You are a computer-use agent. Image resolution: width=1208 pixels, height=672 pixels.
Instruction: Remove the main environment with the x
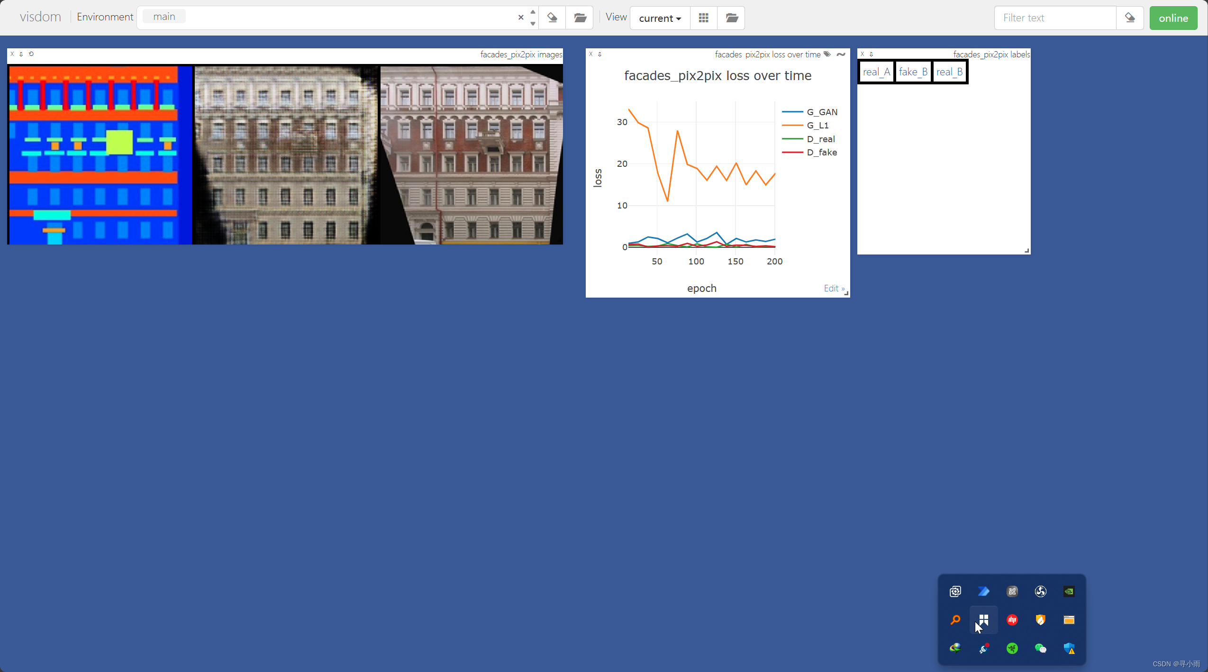521,18
